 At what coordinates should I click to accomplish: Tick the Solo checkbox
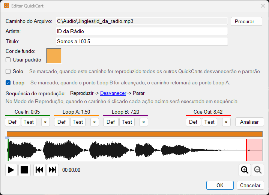tap(8, 71)
